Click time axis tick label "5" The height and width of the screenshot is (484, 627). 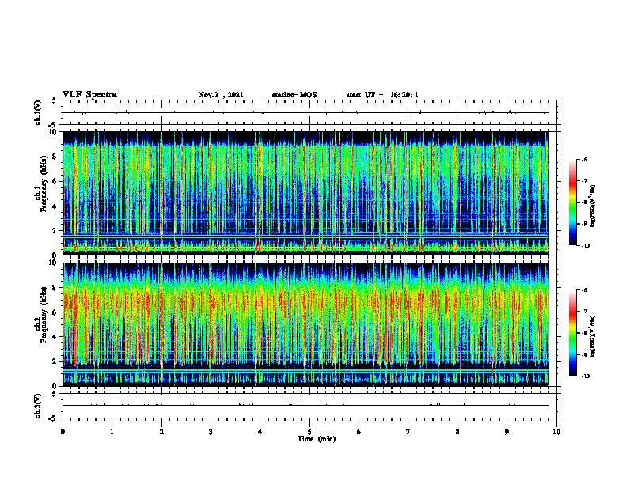pos(310,432)
